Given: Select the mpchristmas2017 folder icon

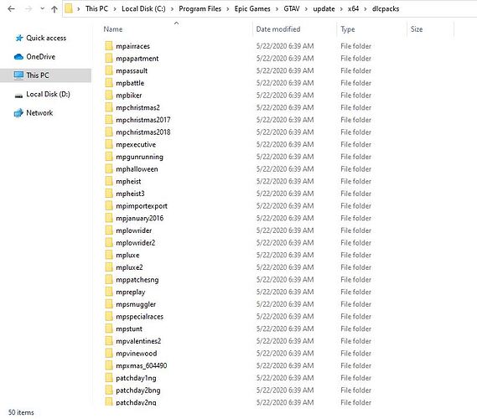Looking at the screenshot, I should (109, 120).
